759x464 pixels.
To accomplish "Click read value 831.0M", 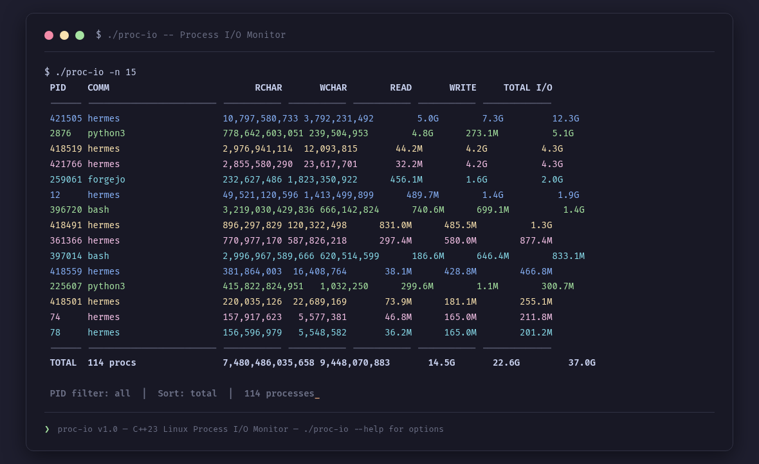I will click(396, 225).
